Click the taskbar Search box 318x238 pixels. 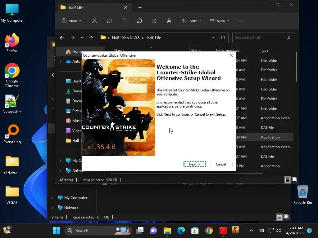(x=98, y=231)
